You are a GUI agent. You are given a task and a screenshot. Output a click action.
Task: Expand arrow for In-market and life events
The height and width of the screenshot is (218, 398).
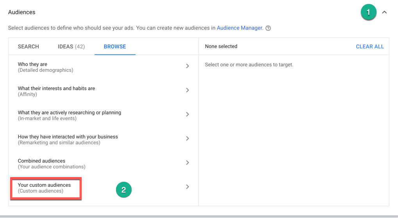tap(187, 115)
